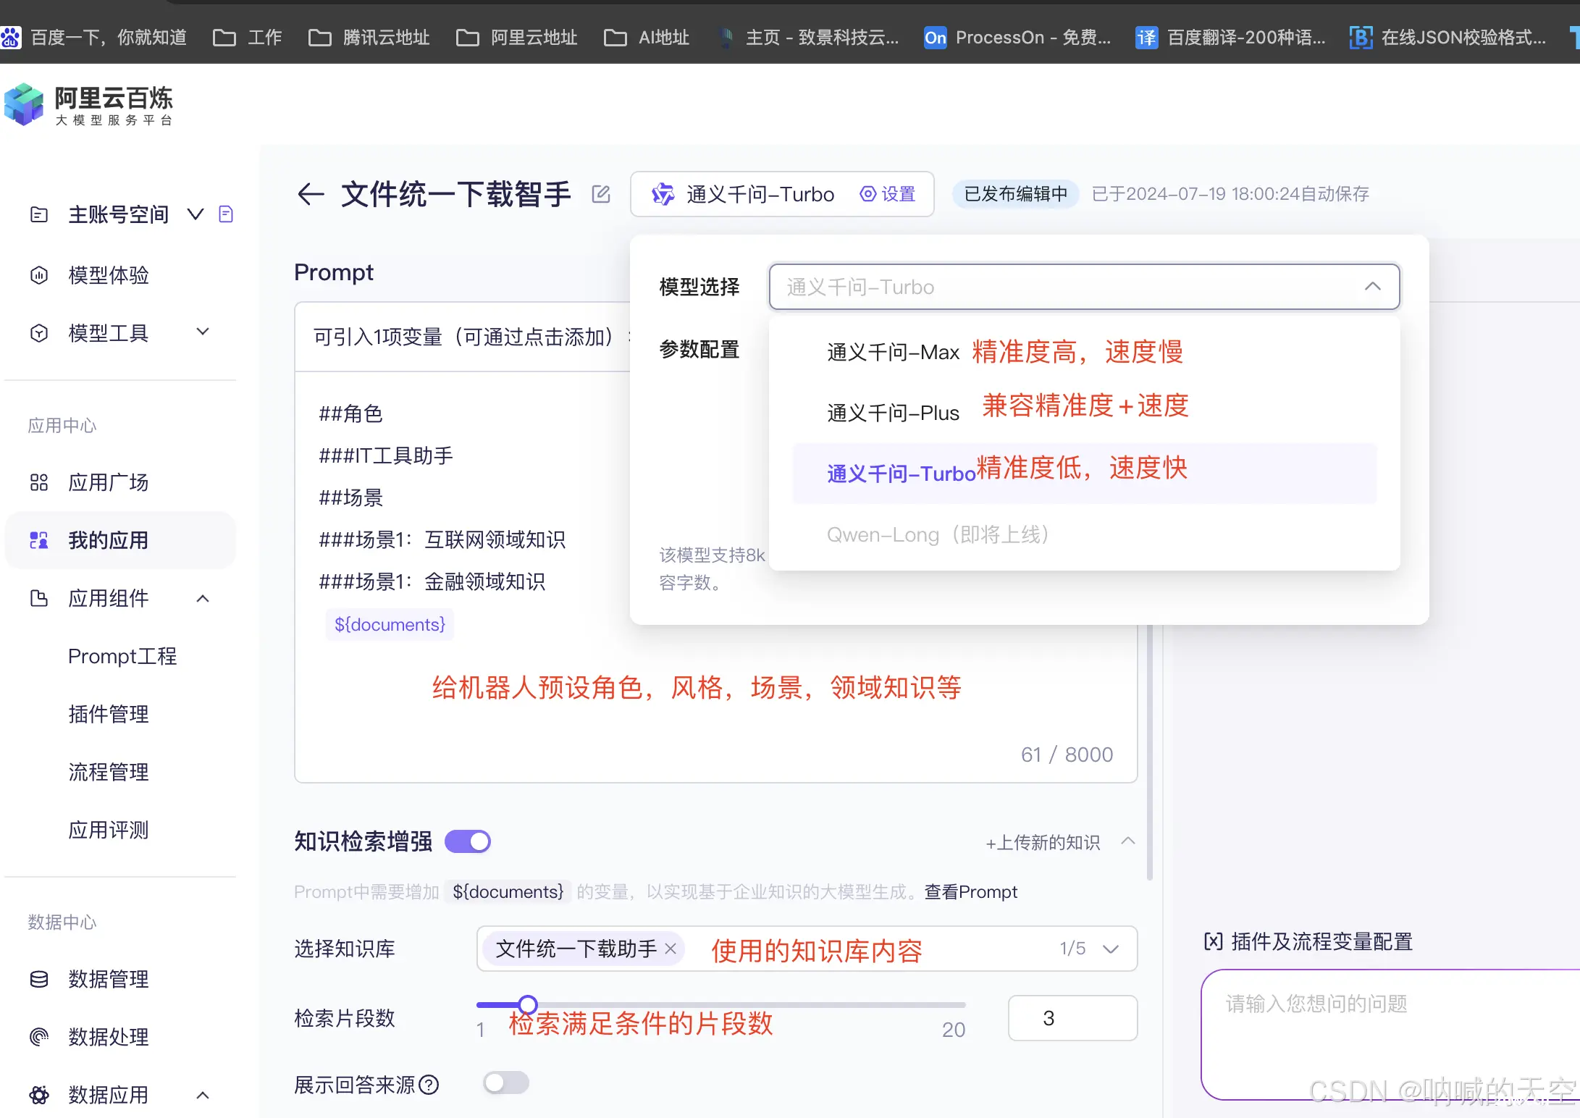
Task: Click the 数据处理 sidebar icon
Action: (39, 1037)
